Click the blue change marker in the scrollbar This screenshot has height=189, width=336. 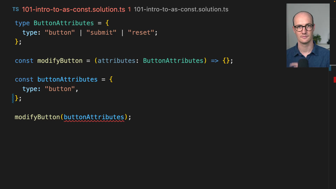point(330,69)
